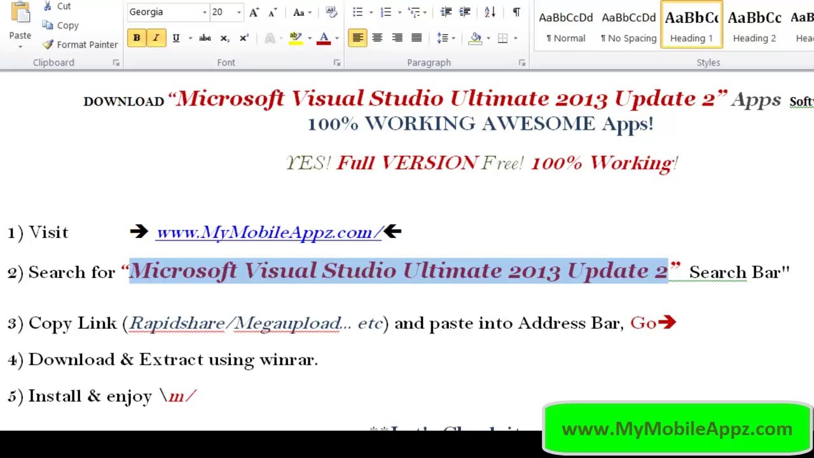Center the text
The image size is (814, 458).
coord(377,38)
